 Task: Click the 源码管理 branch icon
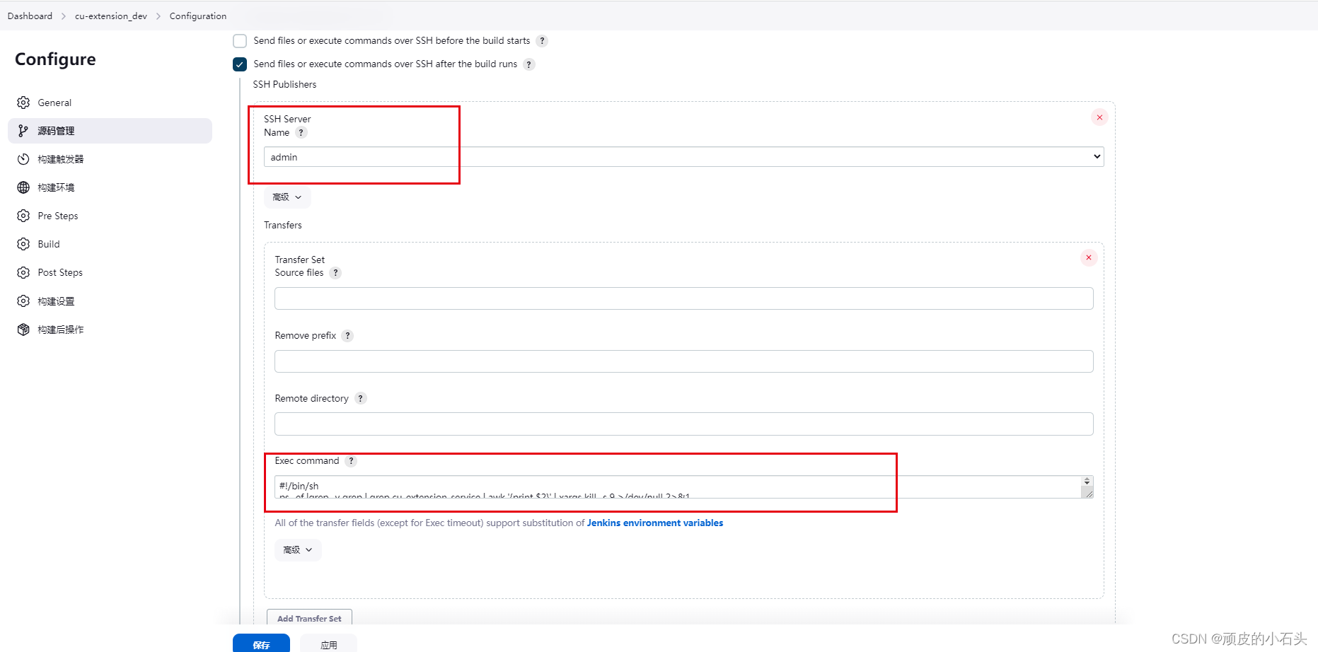pyautogui.click(x=23, y=131)
